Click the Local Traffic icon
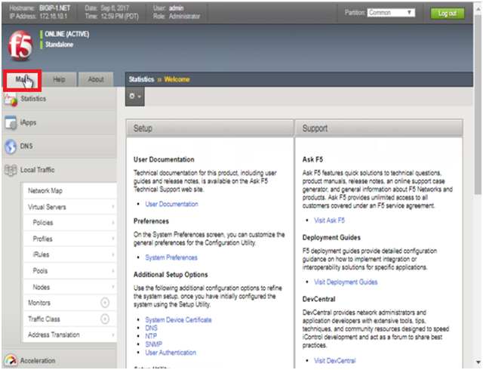Viewport: 483px width, 370px height. [x=11, y=171]
